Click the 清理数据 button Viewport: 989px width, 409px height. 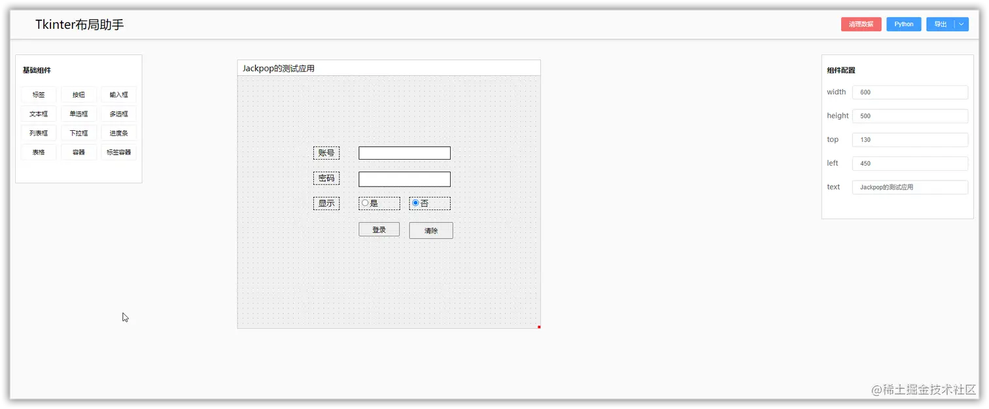click(x=861, y=24)
